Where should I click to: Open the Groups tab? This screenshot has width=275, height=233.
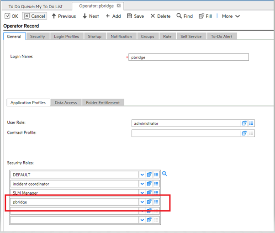pos(148,37)
